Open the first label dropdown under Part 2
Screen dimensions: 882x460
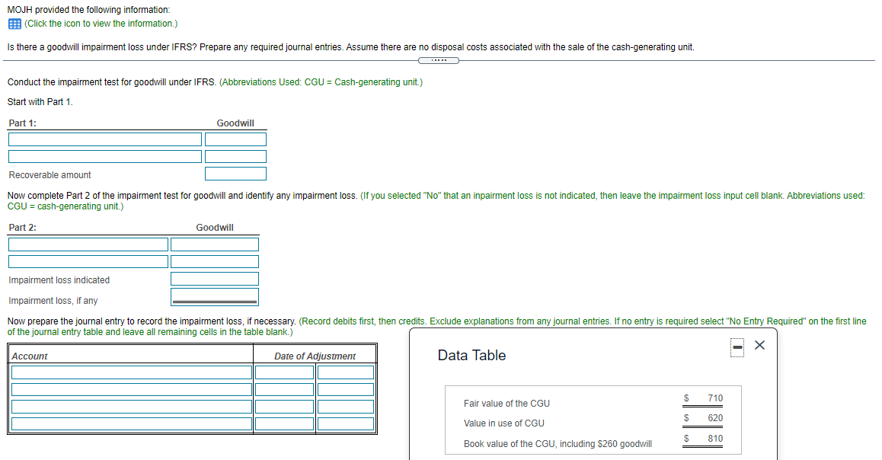point(88,244)
